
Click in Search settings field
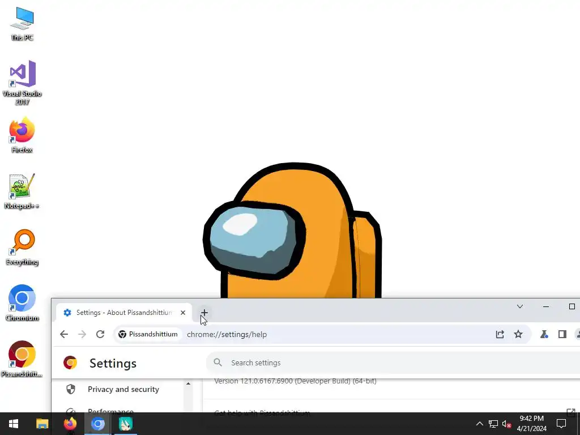pyautogui.click(x=393, y=363)
